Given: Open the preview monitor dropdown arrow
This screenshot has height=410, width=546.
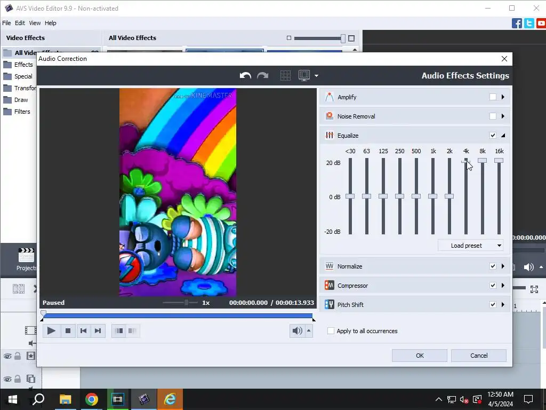Looking at the screenshot, I should coord(316,76).
